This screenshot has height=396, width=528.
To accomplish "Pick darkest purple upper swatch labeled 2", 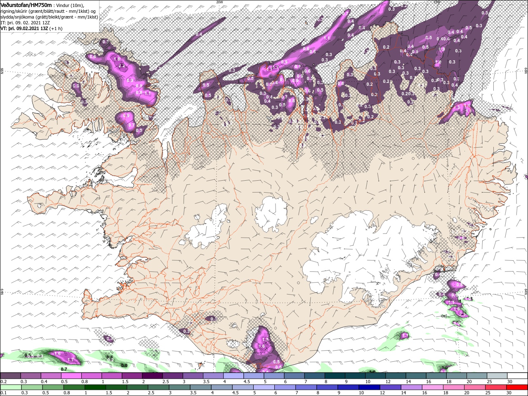I will click(152, 376).
